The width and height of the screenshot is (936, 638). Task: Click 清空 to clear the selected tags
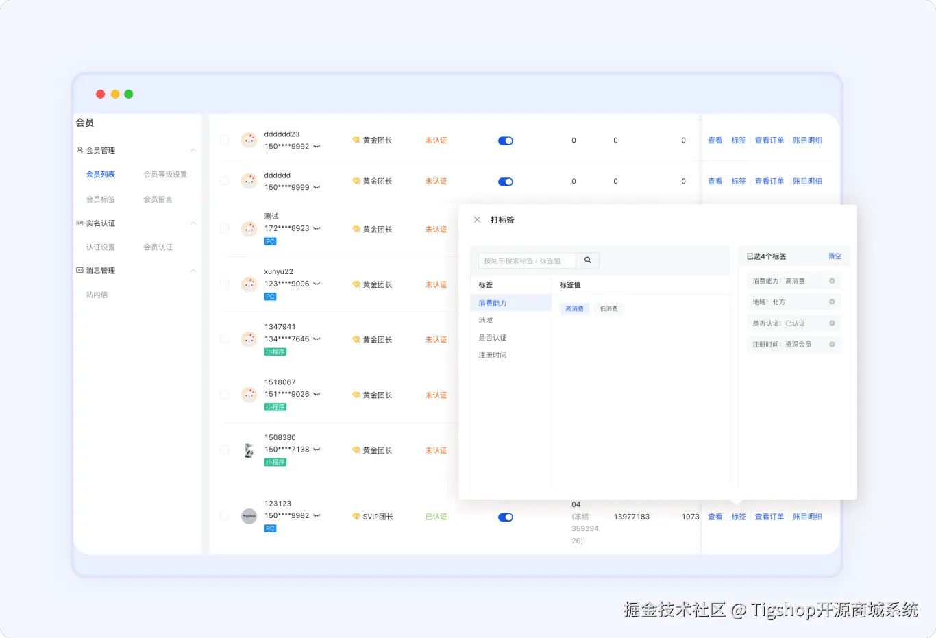tap(835, 256)
